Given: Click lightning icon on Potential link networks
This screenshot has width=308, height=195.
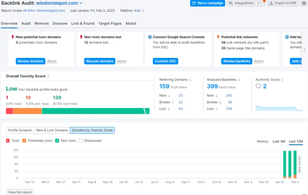Looking at the screenshot, I should tap(218, 37).
